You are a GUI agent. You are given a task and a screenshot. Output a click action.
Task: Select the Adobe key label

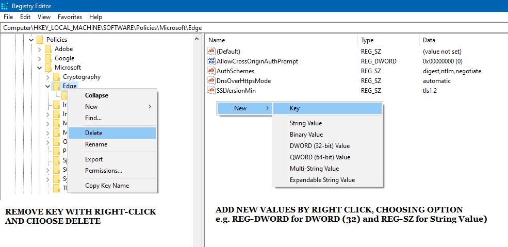63,49
